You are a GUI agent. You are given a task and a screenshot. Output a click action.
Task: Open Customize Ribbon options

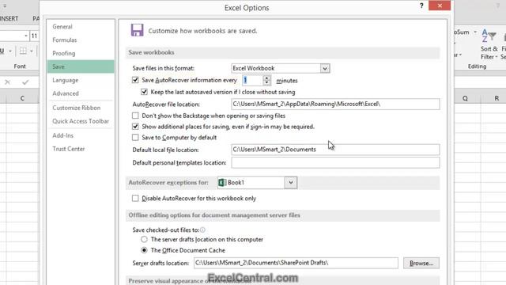coord(76,108)
